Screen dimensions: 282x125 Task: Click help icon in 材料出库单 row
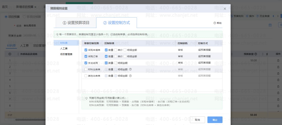pos(130,69)
